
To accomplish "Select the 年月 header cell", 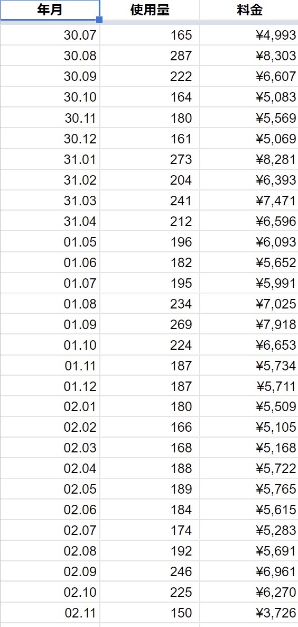I will click(50, 10).
